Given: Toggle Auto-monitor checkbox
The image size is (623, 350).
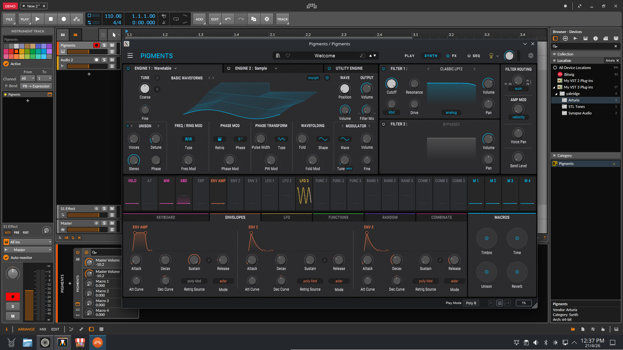Looking at the screenshot, I should coord(6,258).
